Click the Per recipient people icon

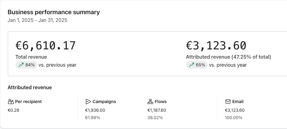click(x=11, y=102)
